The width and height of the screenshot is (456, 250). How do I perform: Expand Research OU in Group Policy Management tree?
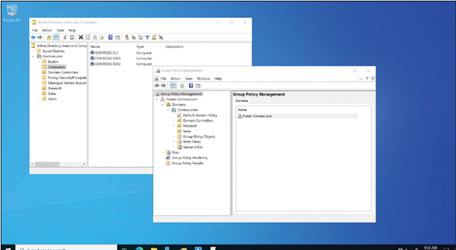click(x=174, y=125)
